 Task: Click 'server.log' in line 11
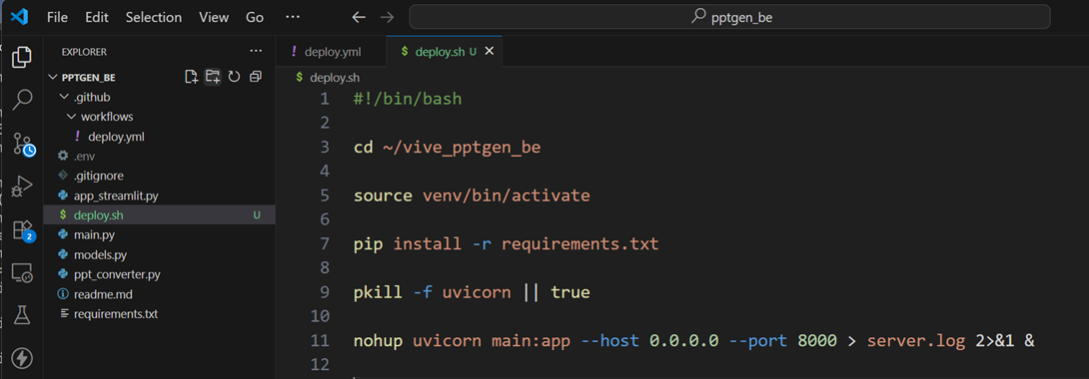pyautogui.click(x=915, y=341)
